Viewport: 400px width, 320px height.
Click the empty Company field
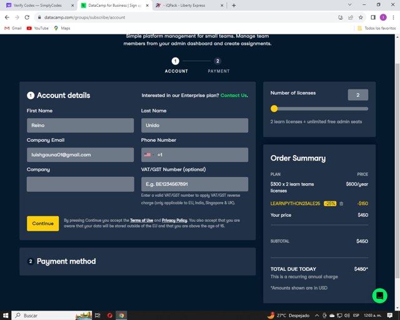click(80, 184)
